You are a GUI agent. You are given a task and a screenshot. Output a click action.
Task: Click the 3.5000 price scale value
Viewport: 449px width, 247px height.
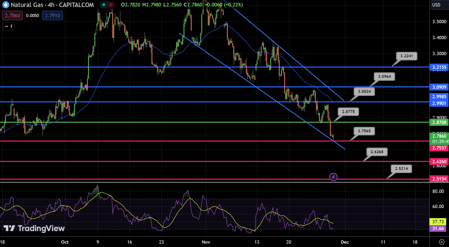click(439, 22)
